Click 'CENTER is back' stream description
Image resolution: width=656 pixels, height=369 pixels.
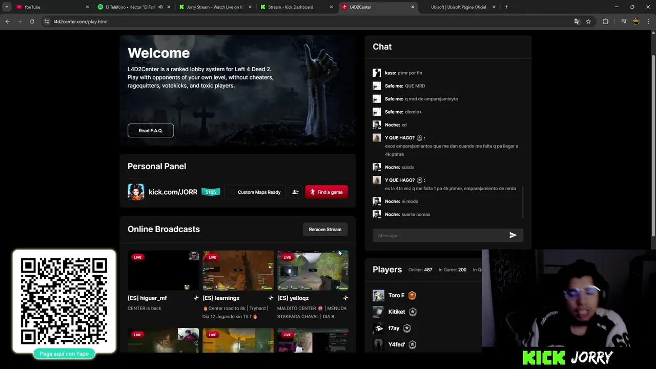pyautogui.click(x=144, y=308)
